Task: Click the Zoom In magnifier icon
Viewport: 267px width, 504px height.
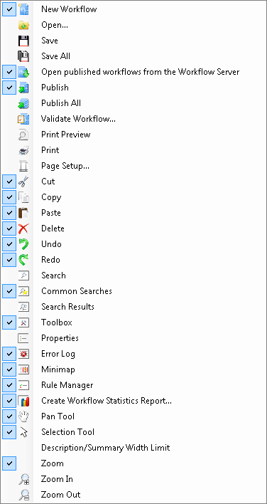Action: (23, 479)
